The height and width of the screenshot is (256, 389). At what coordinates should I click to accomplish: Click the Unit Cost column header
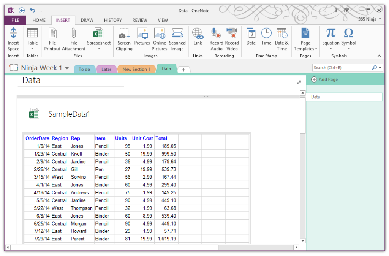(142, 138)
